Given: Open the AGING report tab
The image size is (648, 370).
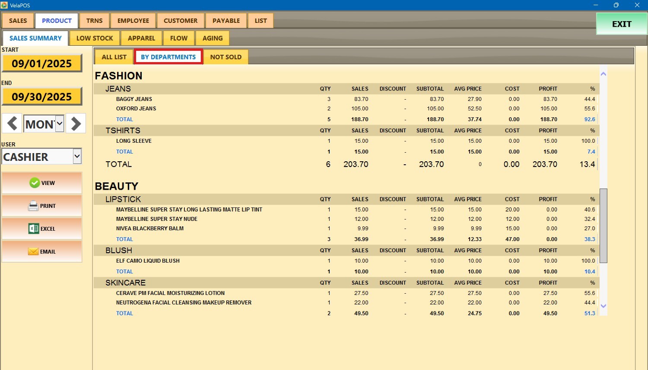Looking at the screenshot, I should tap(213, 38).
